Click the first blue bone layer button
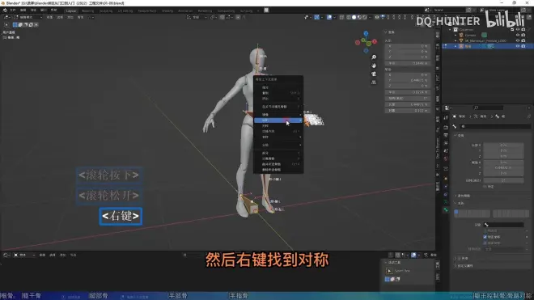The width and height of the screenshot is (534, 300). click(x=456, y=212)
